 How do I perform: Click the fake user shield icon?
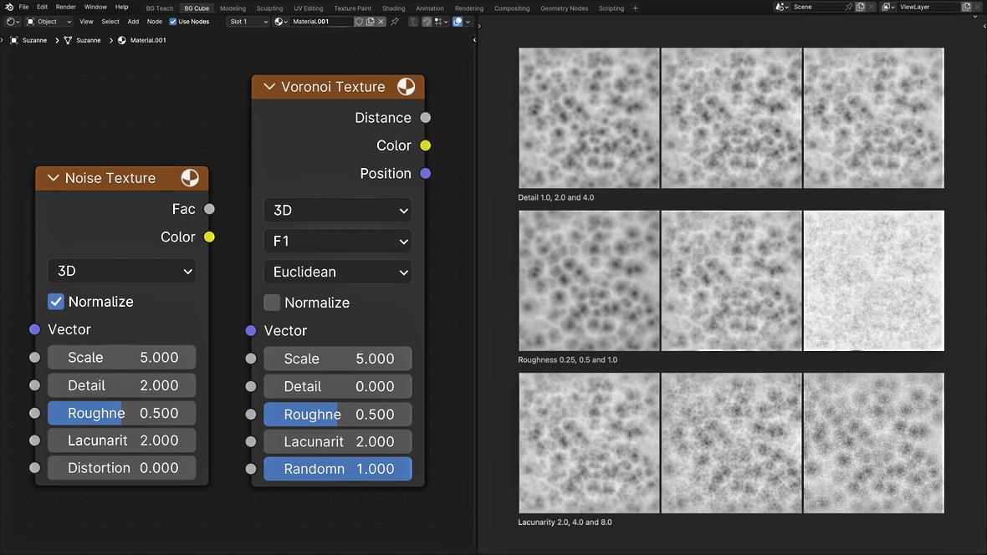tap(359, 22)
